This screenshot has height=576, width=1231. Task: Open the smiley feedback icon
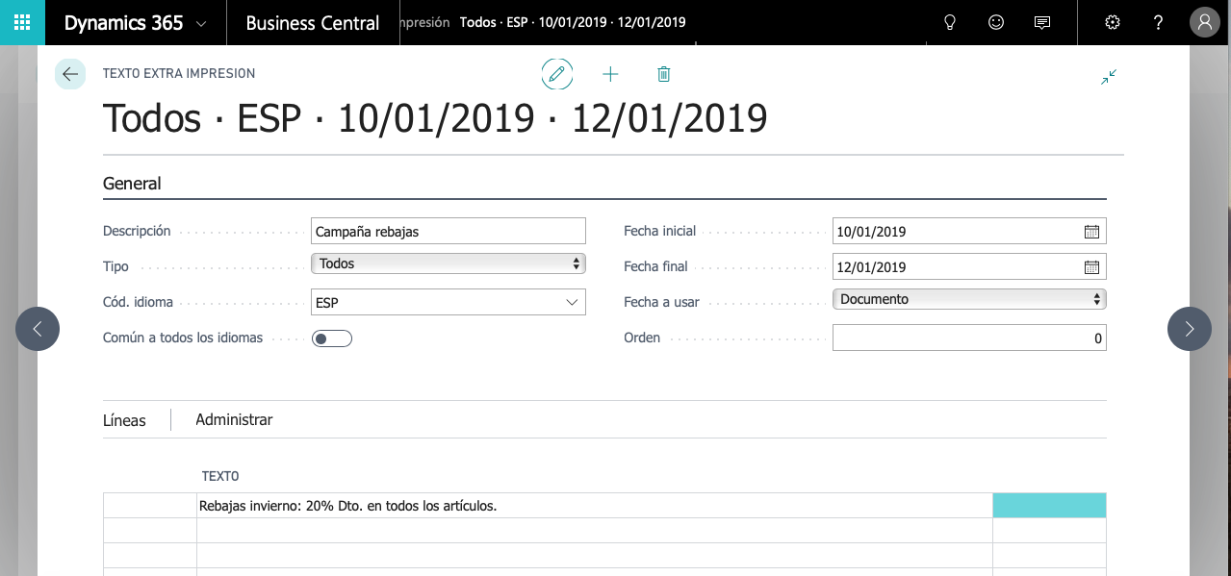coord(996,22)
